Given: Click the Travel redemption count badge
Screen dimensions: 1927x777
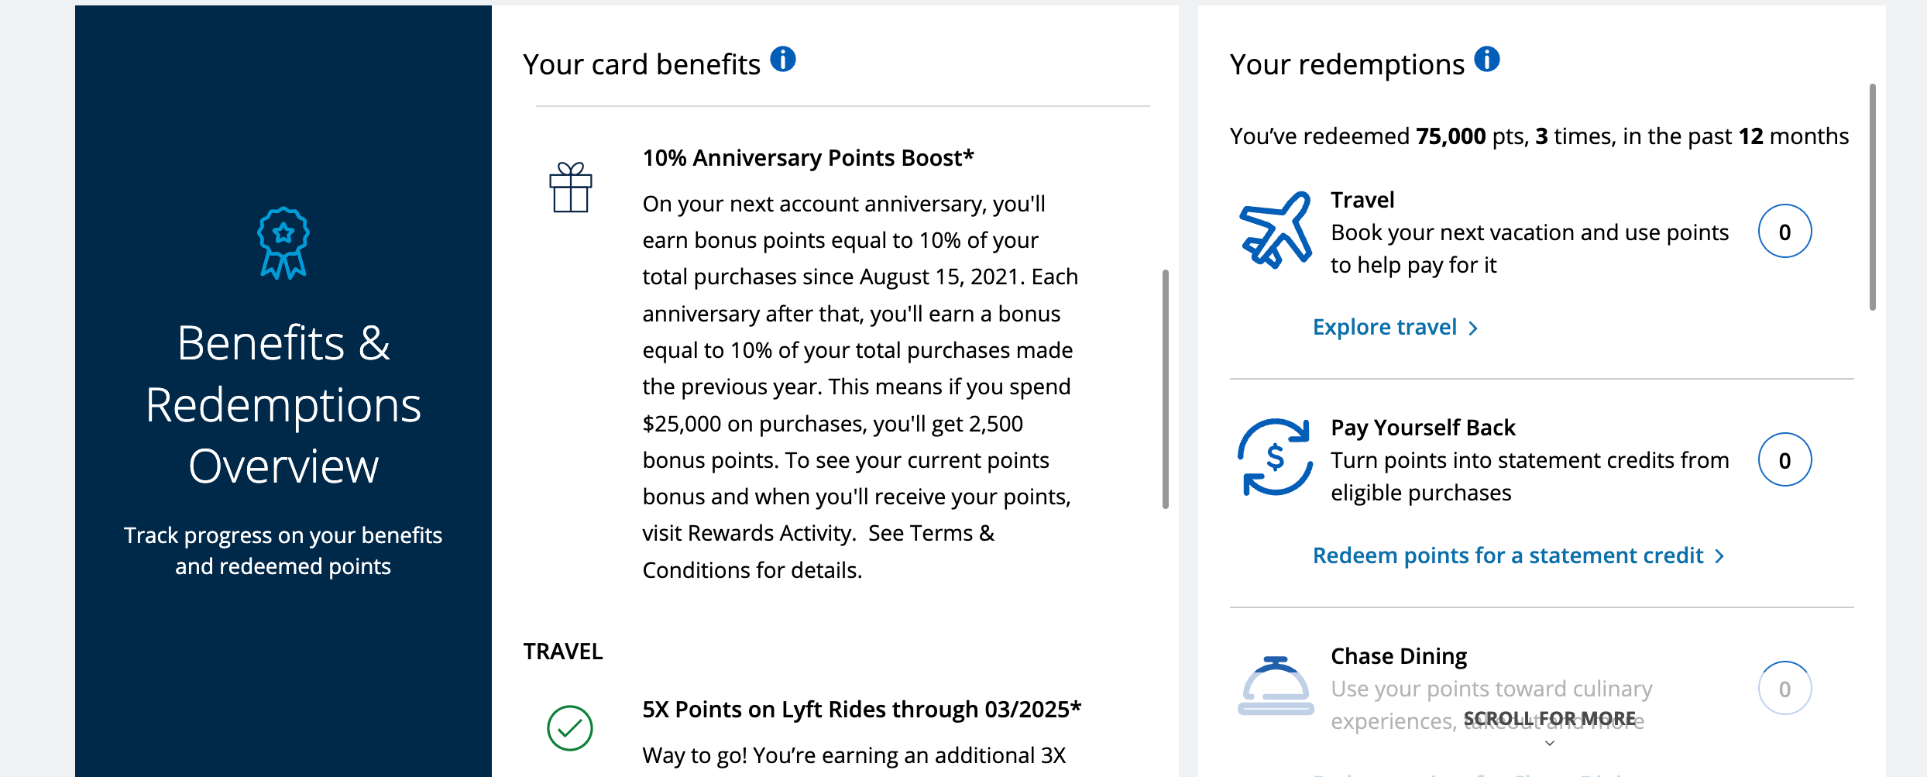Looking at the screenshot, I should tap(1785, 230).
